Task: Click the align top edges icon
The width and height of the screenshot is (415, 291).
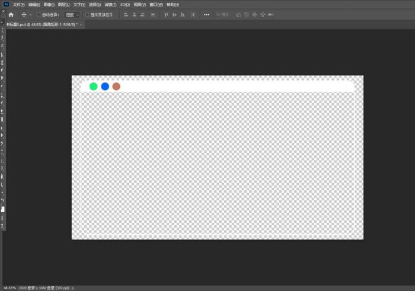Action: click(166, 14)
